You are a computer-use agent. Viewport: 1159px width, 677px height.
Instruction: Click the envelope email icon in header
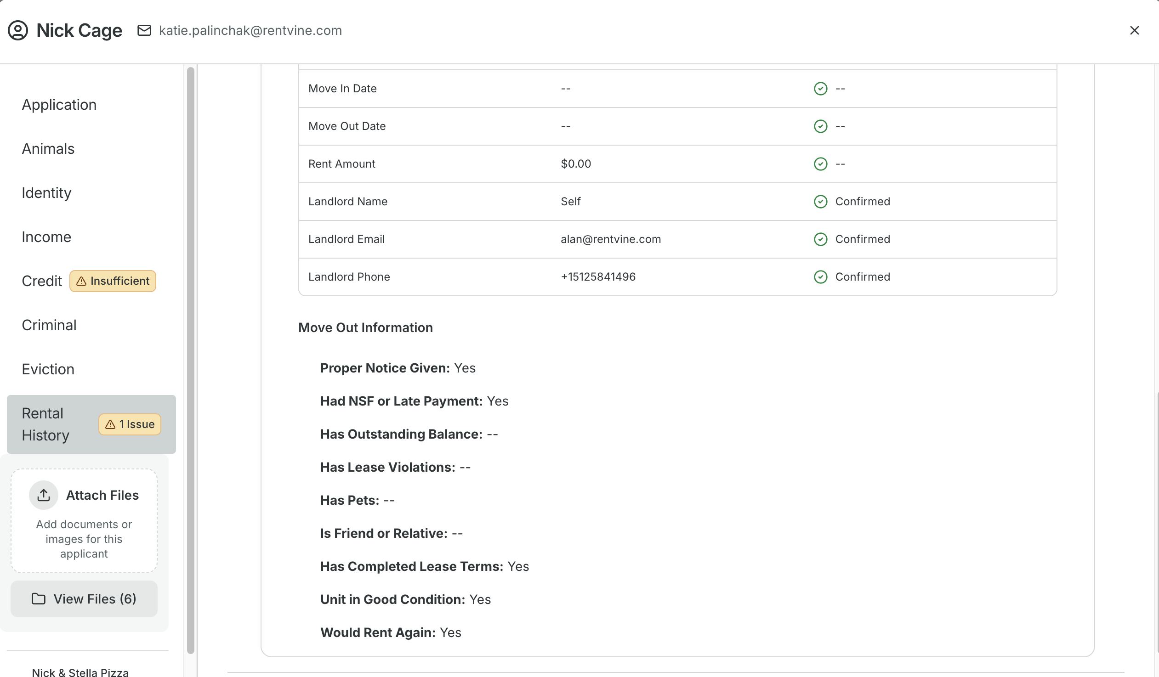pos(144,30)
